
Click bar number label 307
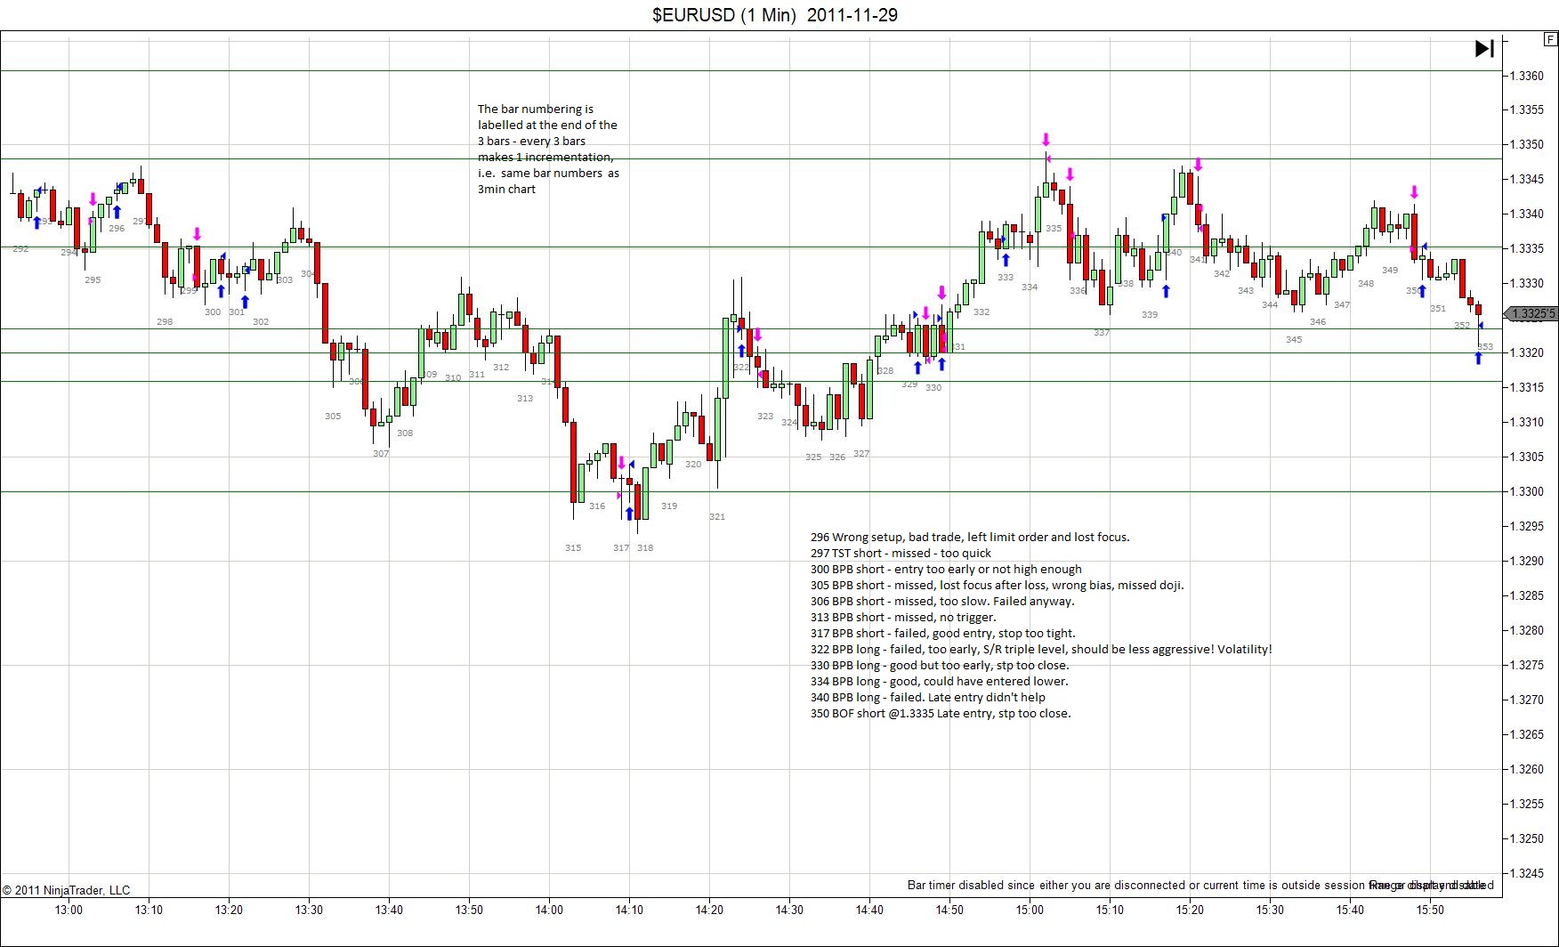click(381, 453)
